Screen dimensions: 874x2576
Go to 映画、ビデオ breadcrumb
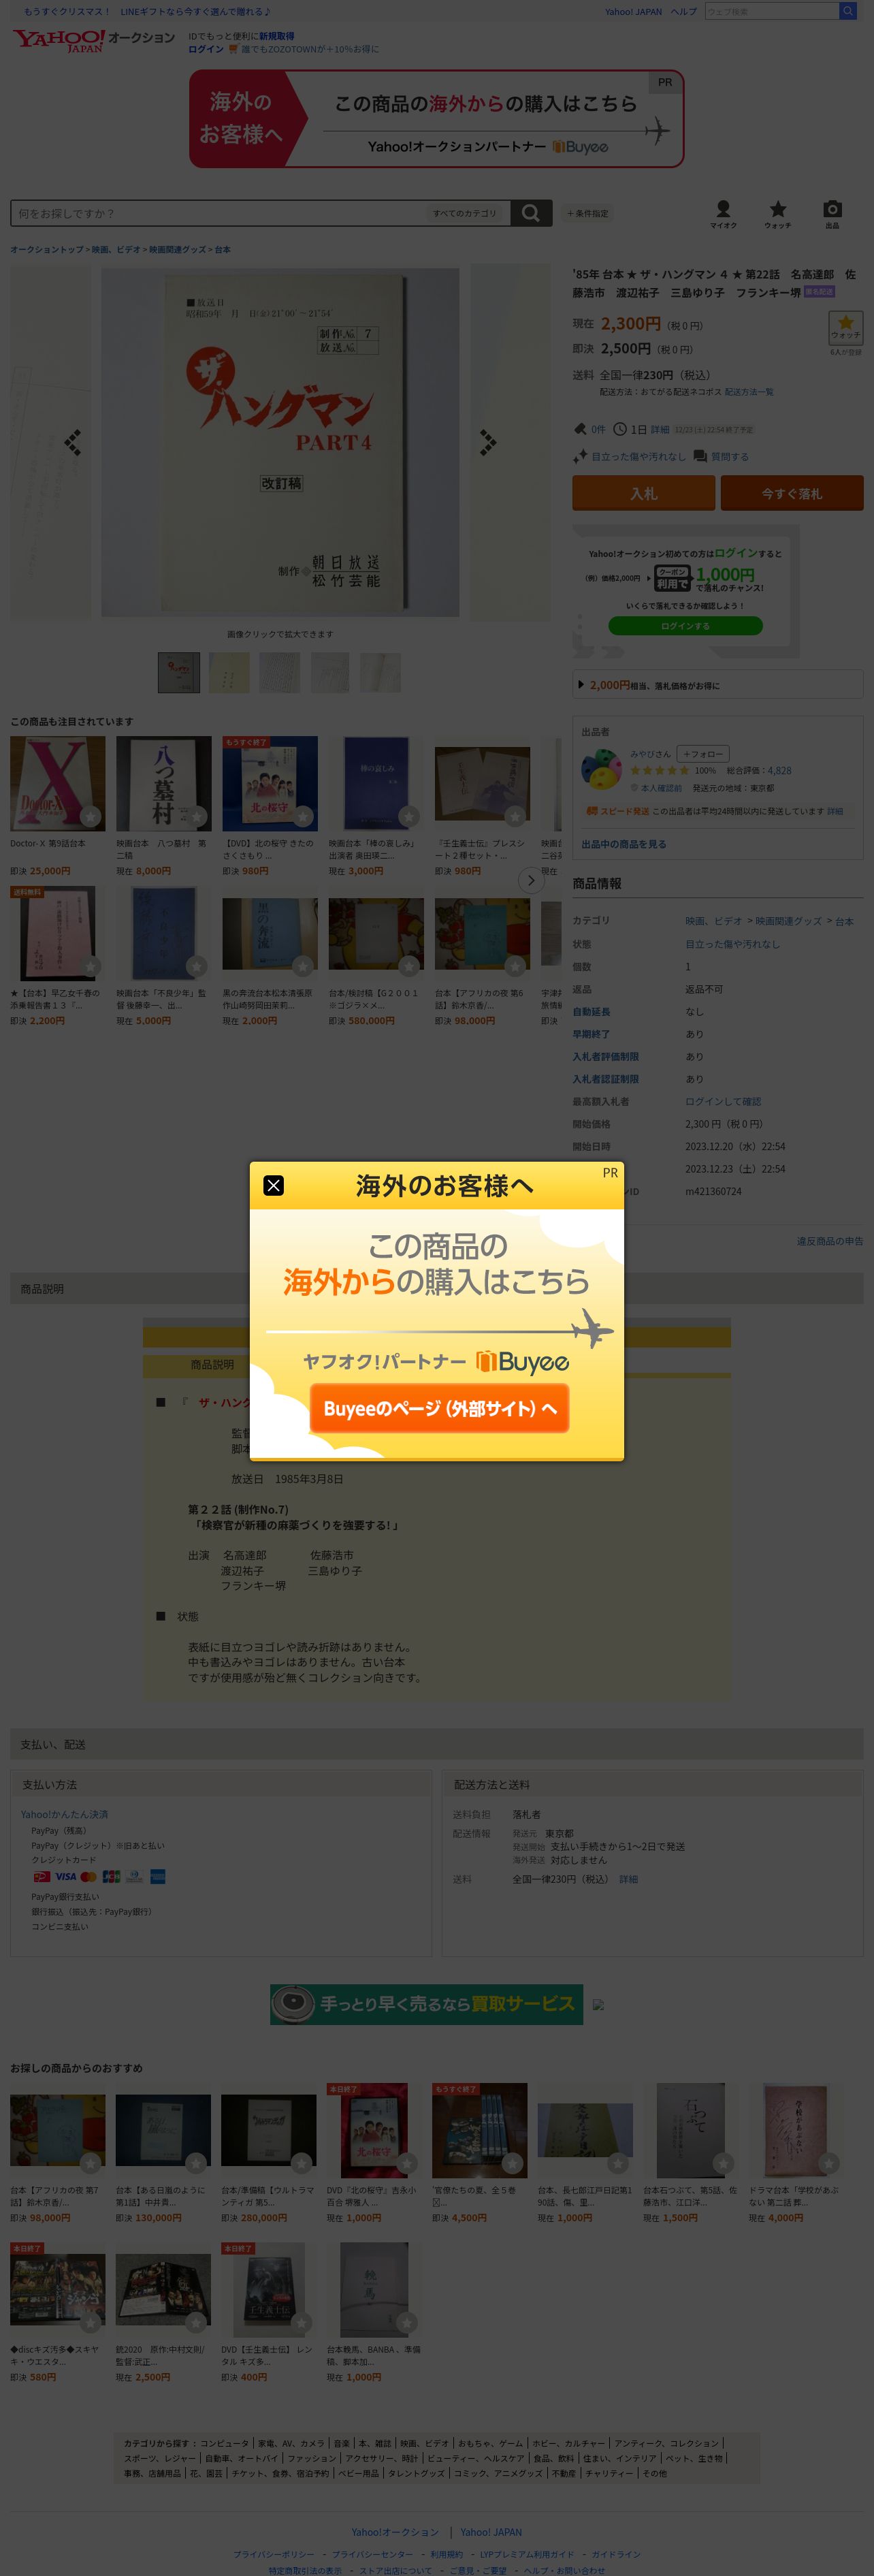(x=116, y=249)
